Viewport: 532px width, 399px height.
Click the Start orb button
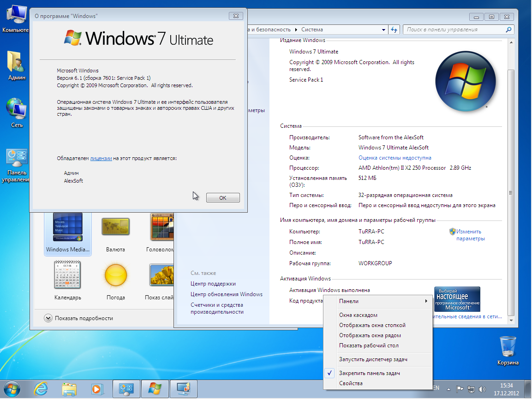pyautogui.click(x=12, y=389)
